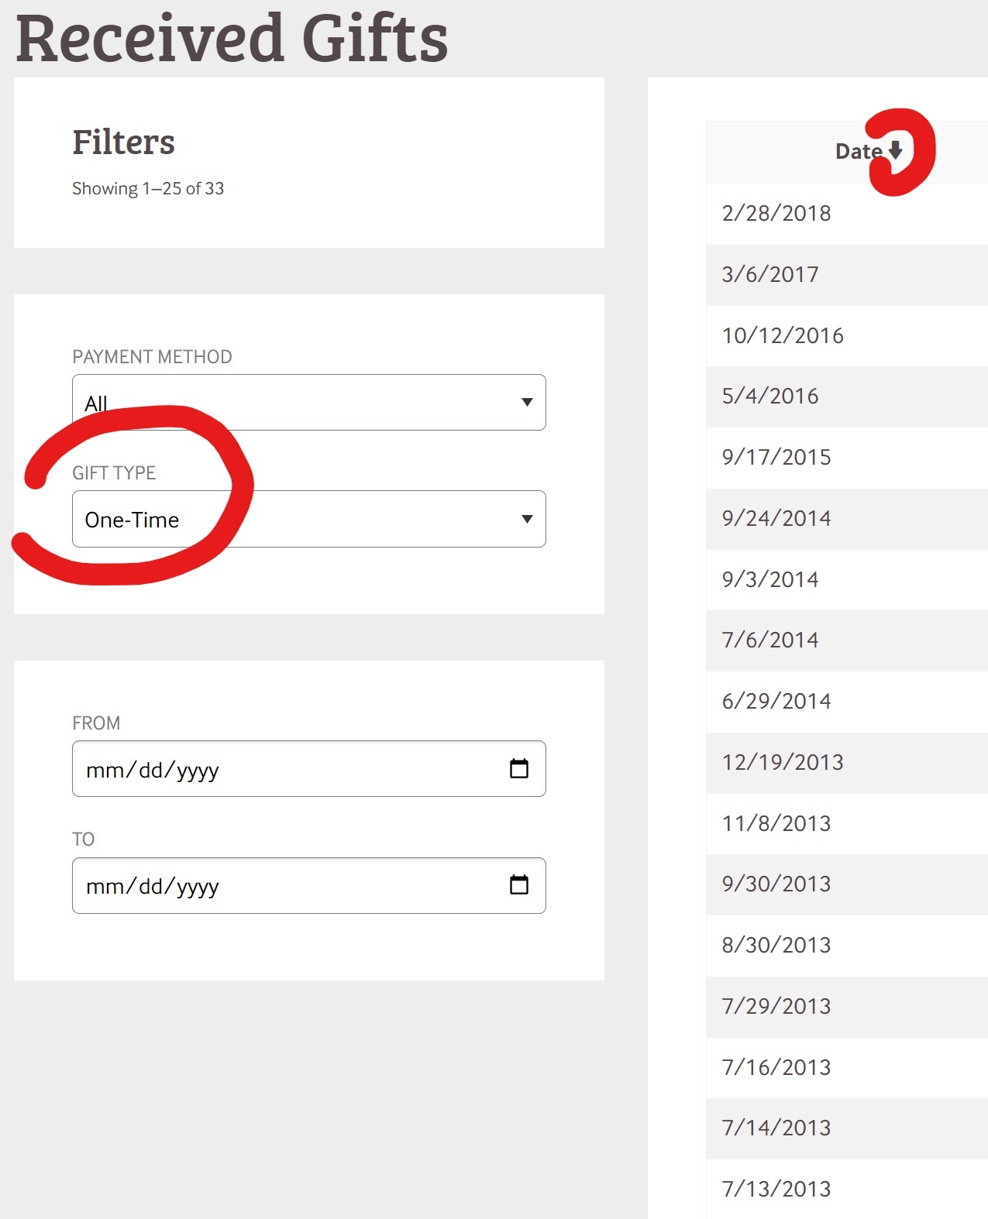Open the FROM date calendar picker icon

(x=518, y=768)
